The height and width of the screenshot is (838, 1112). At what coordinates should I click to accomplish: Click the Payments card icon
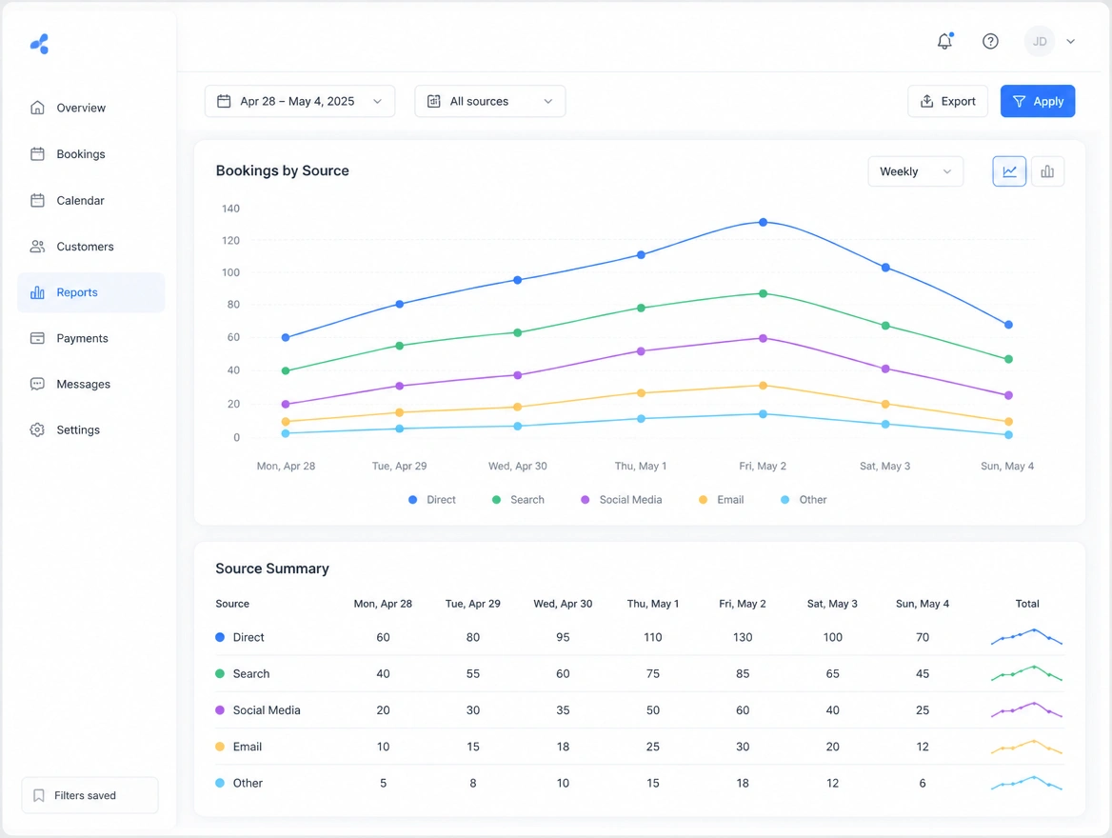(37, 338)
